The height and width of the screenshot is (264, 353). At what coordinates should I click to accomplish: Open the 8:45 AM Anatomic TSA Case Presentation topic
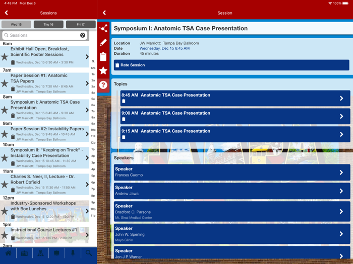pyautogui.click(x=236, y=98)
